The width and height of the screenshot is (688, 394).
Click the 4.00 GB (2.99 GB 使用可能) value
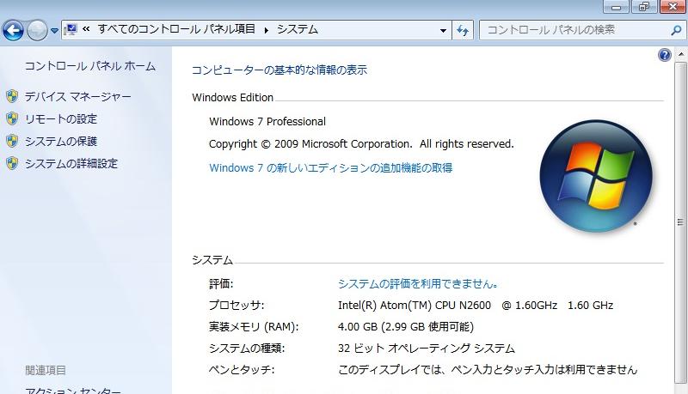(406, 326)
